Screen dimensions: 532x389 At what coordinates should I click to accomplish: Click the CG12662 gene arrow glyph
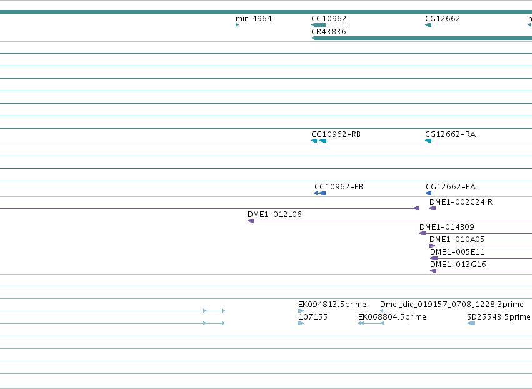click(x=428, y=25)
